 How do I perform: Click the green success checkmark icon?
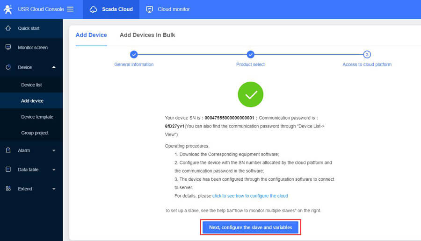pos(251,94)
